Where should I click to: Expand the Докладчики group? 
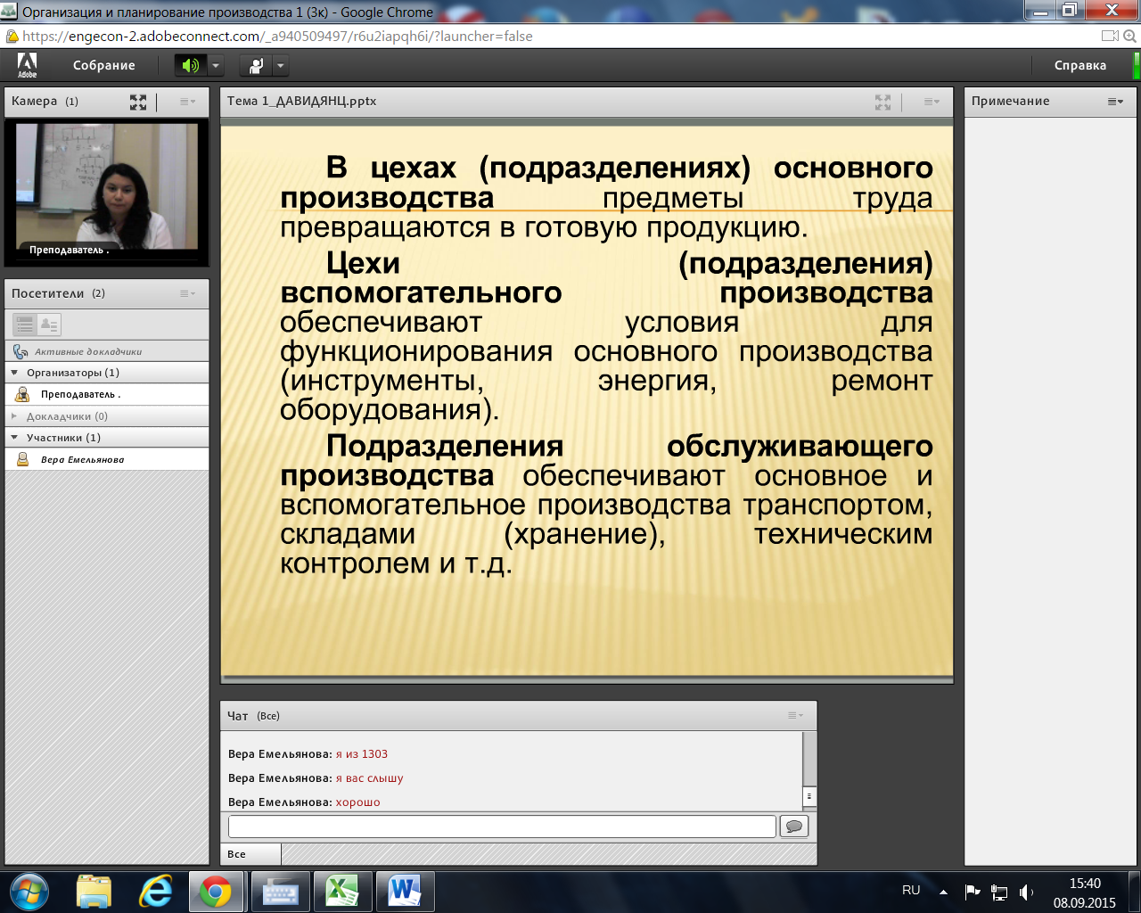[14, 416]
